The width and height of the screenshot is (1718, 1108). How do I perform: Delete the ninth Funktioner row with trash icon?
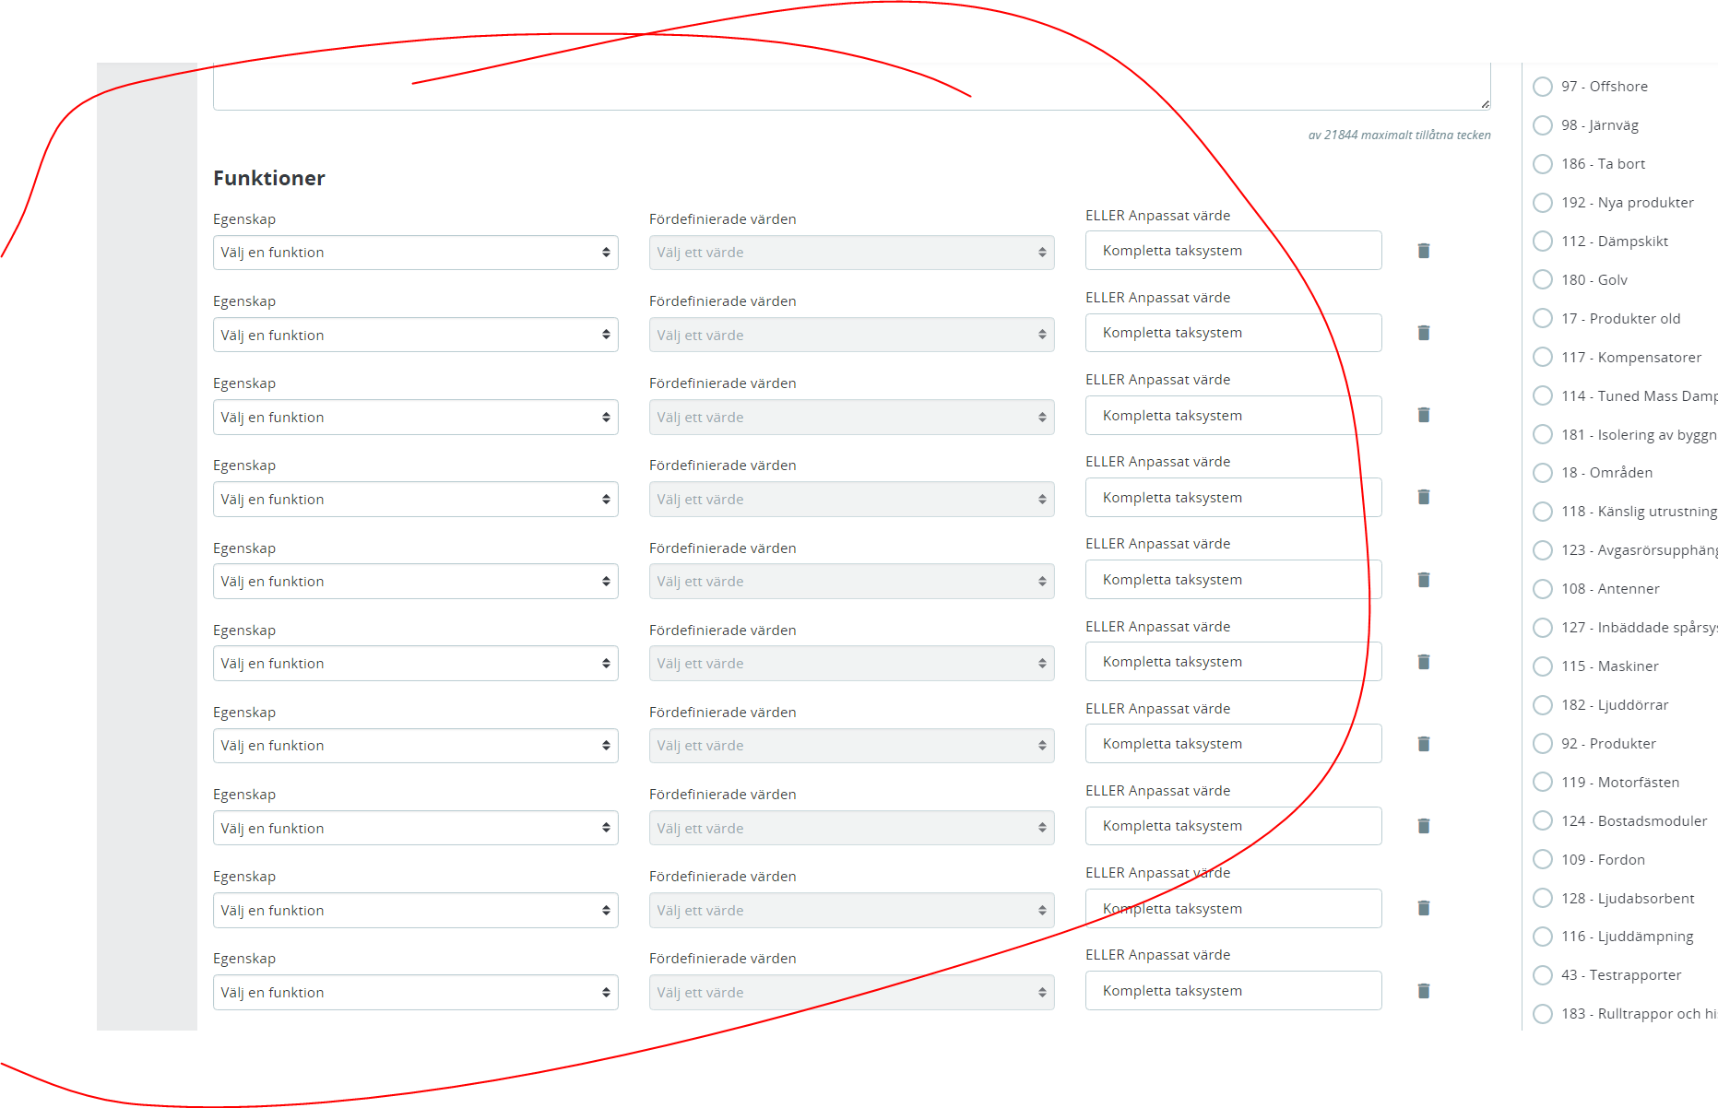1424,908
